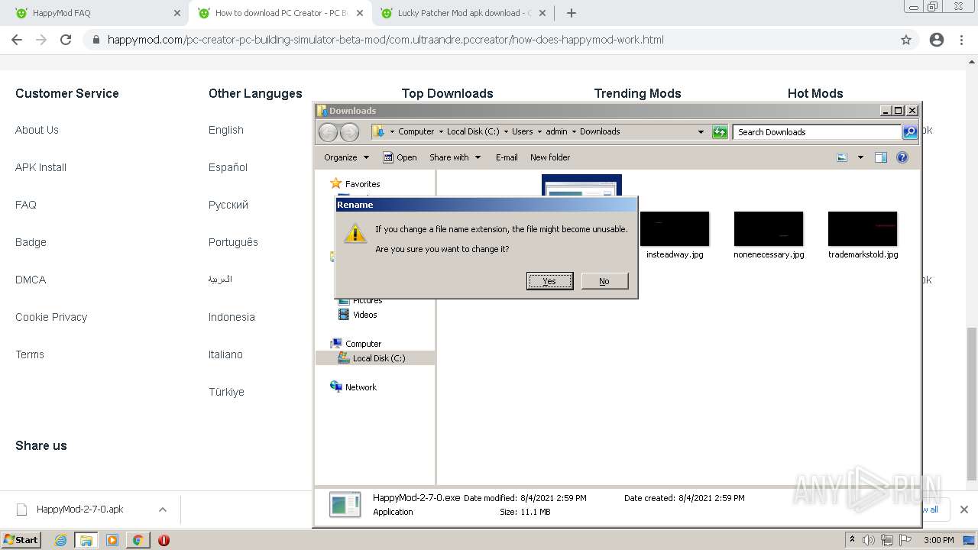Screen dimensions: 978x550
Task: Open the DMCA link
Action: click(31, 280)
